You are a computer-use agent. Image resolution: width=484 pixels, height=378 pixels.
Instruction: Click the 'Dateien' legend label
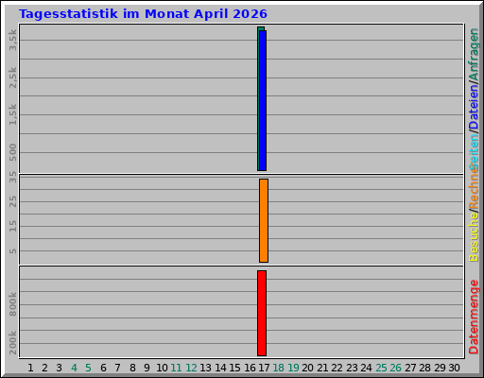coord(474,108)
